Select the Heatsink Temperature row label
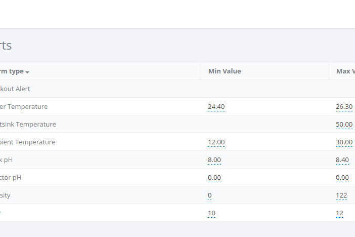Image resolution: width=355 pixels, height=237 pixels. pos(28,124)
